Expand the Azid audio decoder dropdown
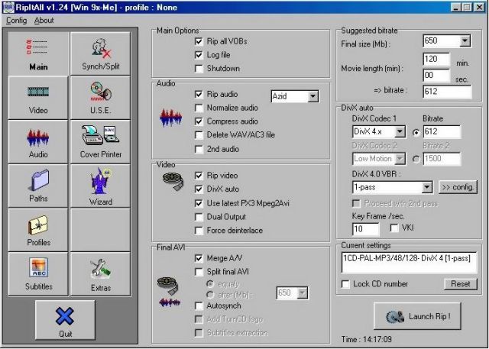 [313, 96]
